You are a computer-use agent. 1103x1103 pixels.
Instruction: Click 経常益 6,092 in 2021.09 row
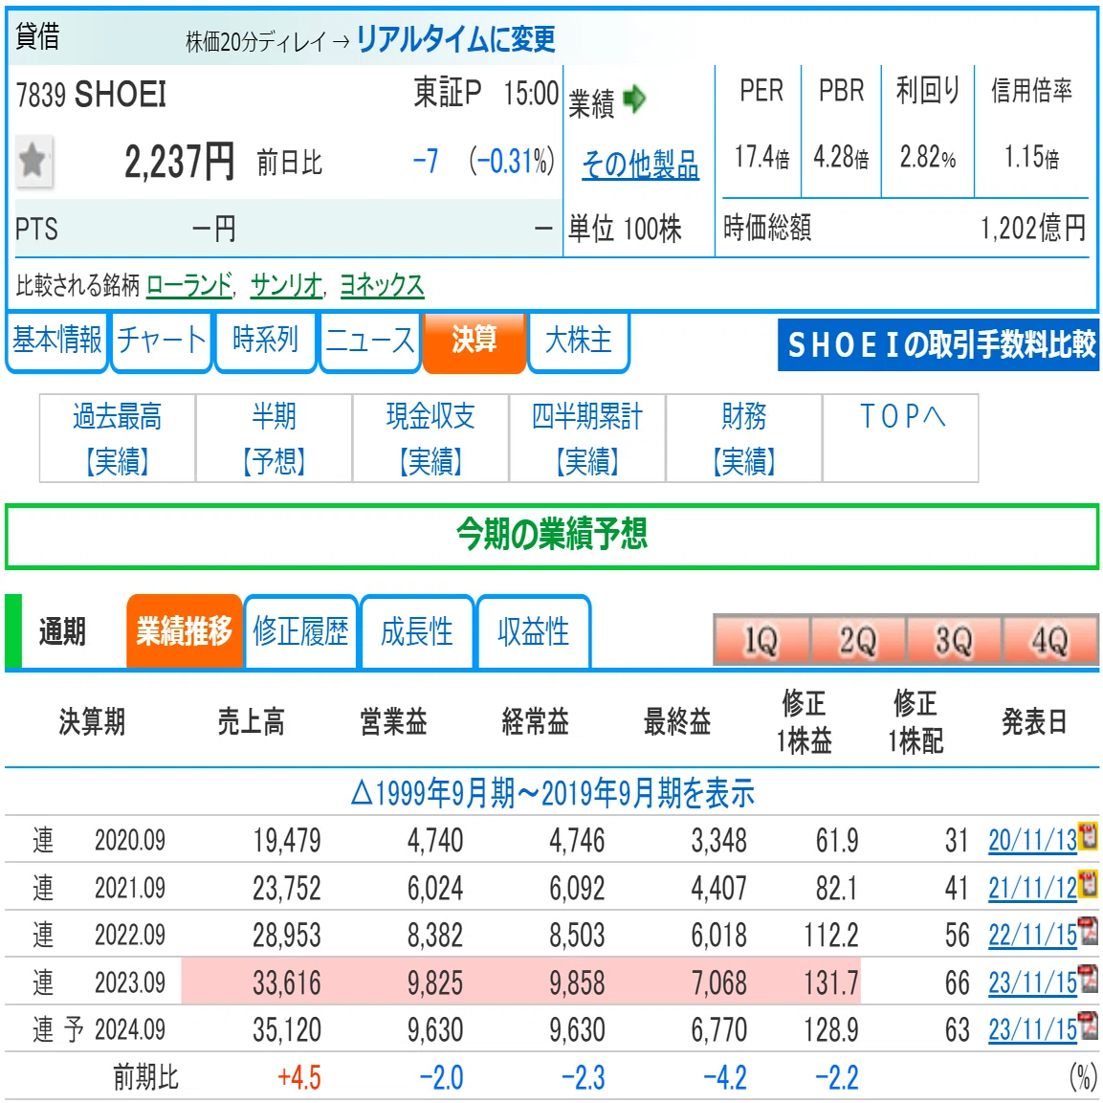(x=577, y=888)
